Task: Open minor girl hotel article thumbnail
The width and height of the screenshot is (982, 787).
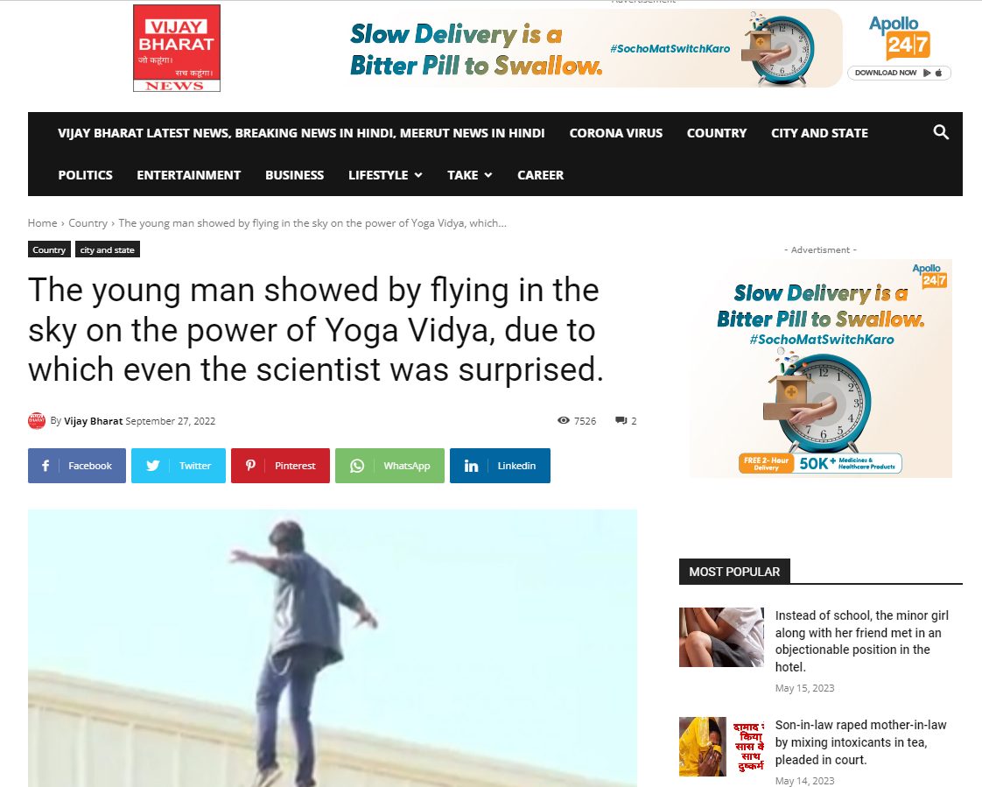Action: point(721,636)
